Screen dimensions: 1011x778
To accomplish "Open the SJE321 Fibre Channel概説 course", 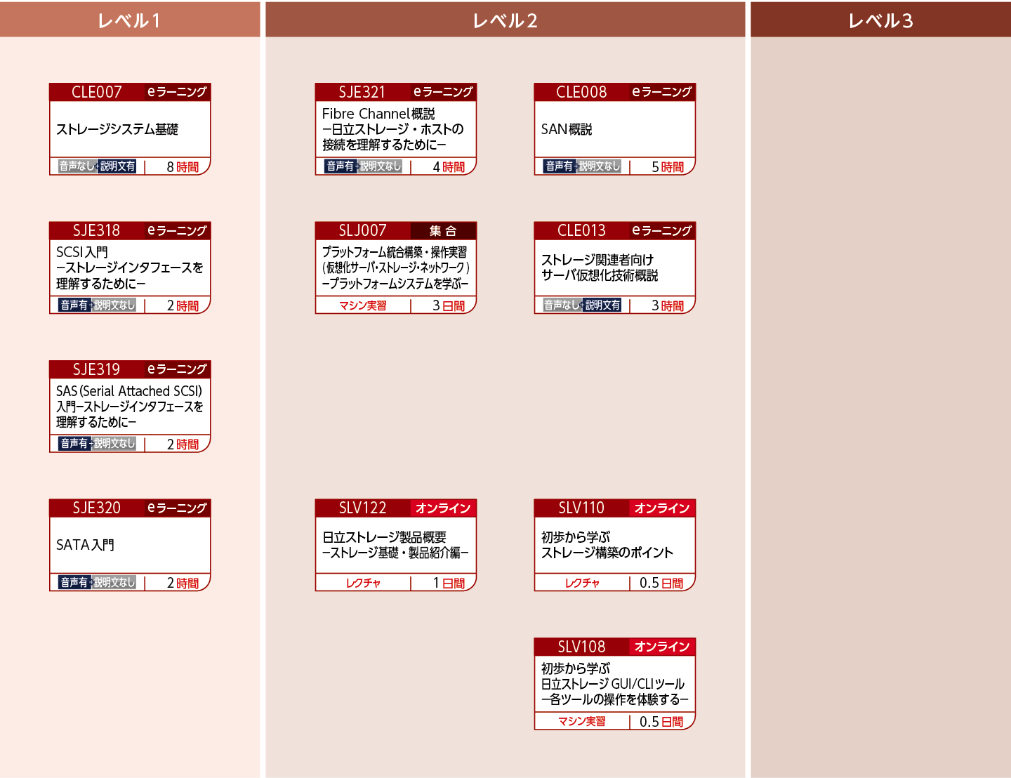I will [x=395, y=129].
